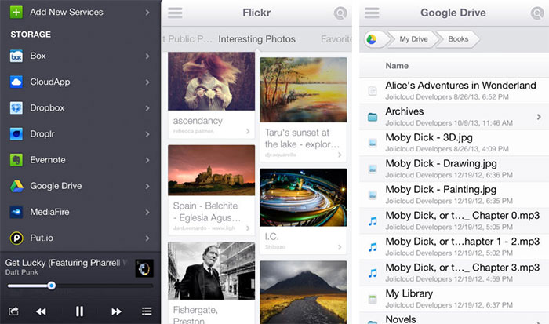Open the Alice's Adventures in Wonderland file name
The height and width of the screenshot is (324, 549).
tap(461, 86)
